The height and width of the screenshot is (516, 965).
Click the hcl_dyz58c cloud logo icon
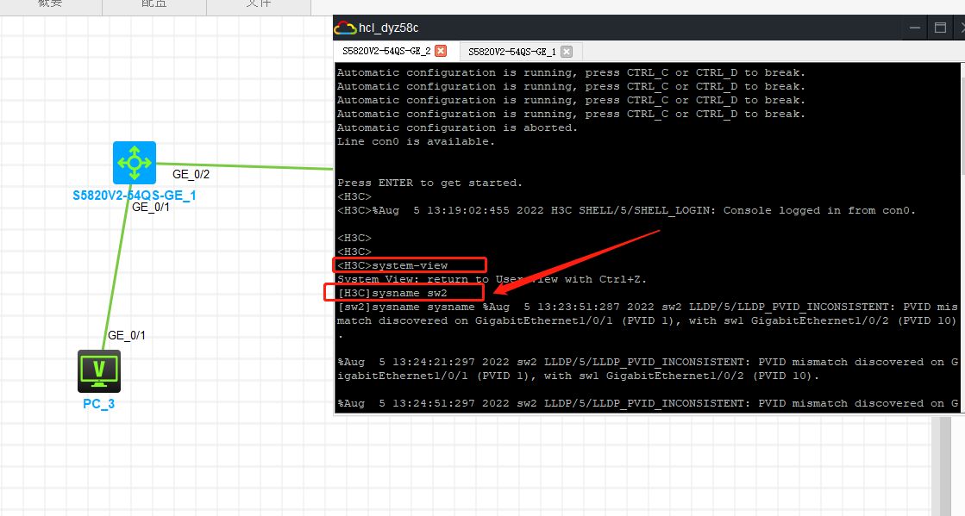345,28
